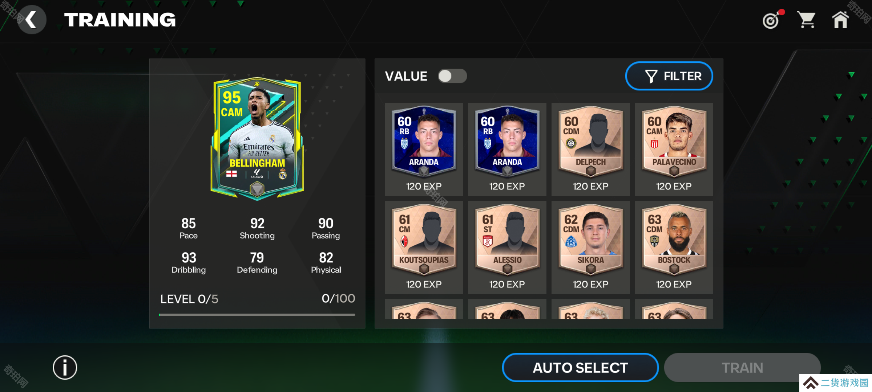Image resolution: width=872 pixels, height=392 pixels.
Task: Select the second Aranda card
Action: tap(507, 150)
